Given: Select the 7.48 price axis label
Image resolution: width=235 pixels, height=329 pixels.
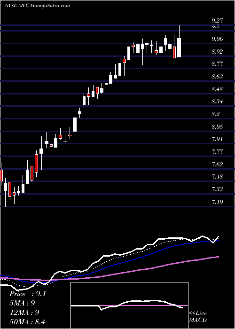Looking at the screenshot, I should tap(218, 177).
